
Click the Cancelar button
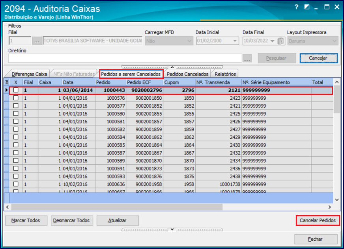click(318, 58)
